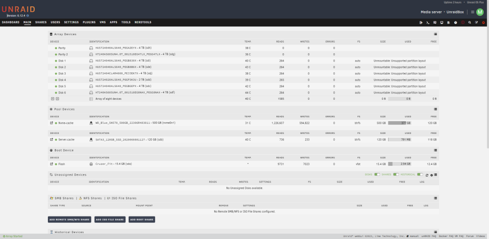
Task: Click the feedback speech-bubble icon
Action: (x=435, y=22)
